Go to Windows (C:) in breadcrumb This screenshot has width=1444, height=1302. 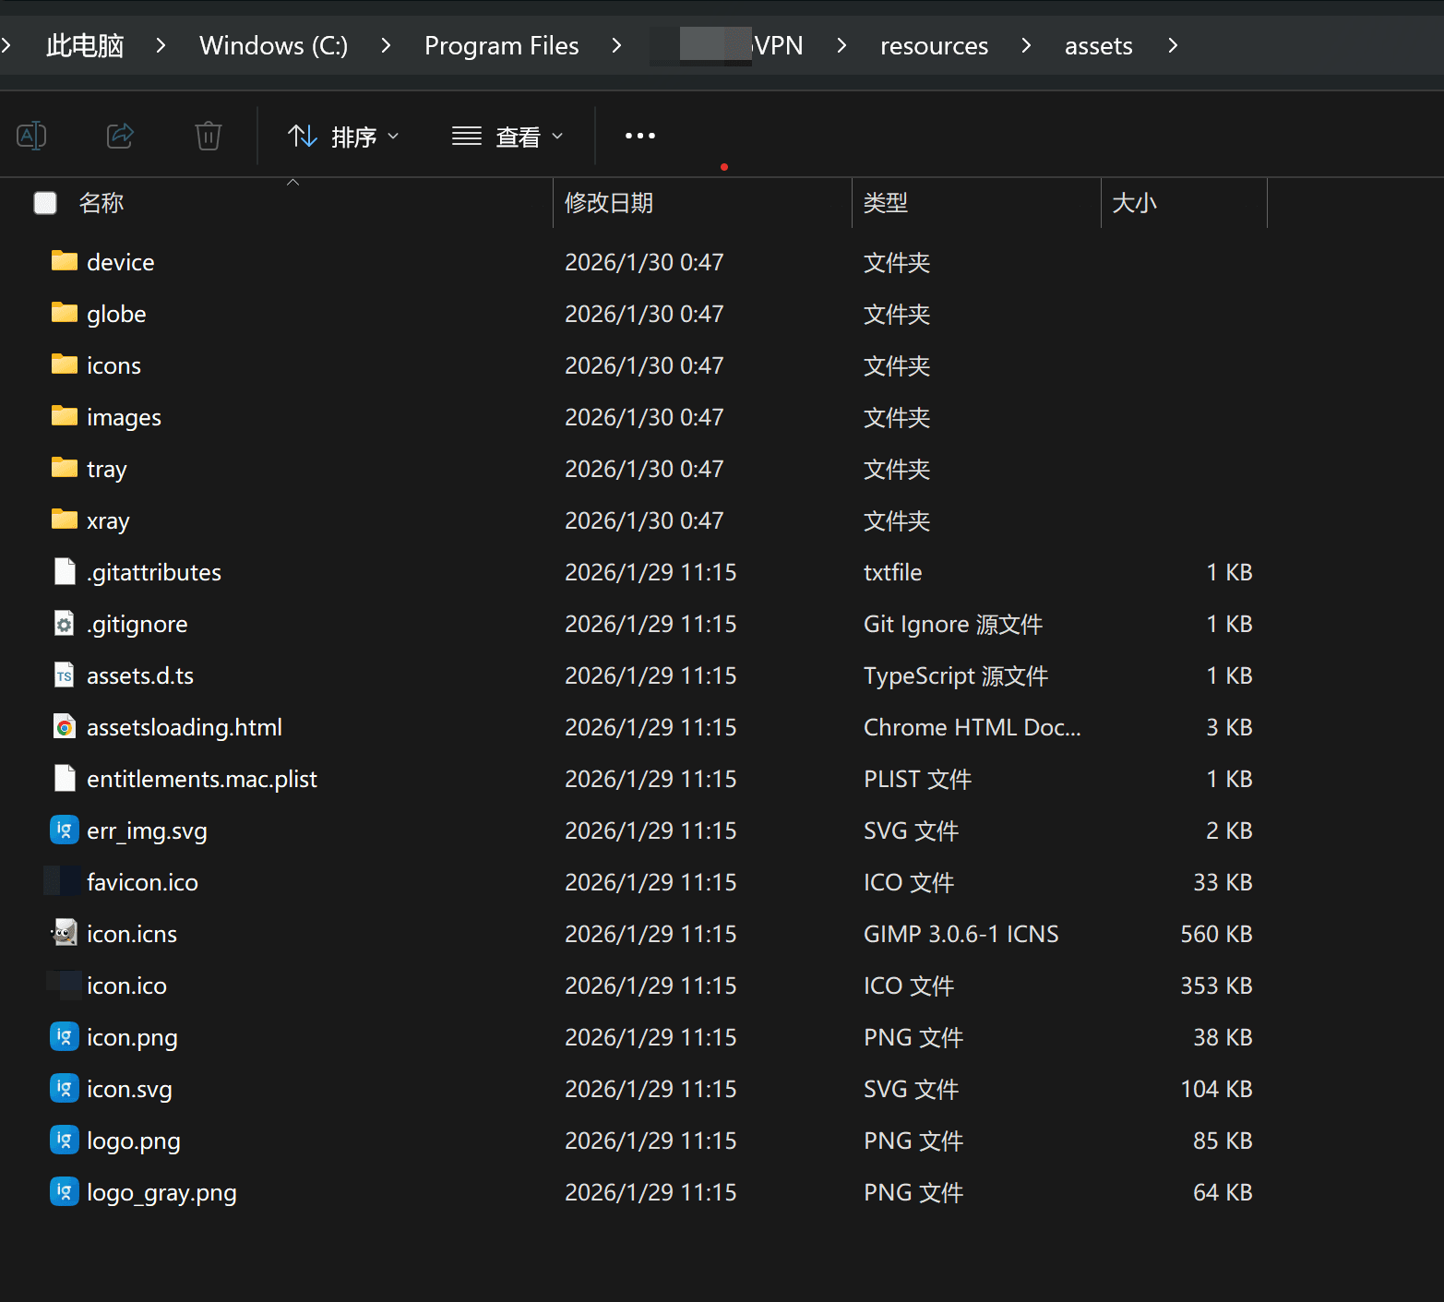point(273,45)
